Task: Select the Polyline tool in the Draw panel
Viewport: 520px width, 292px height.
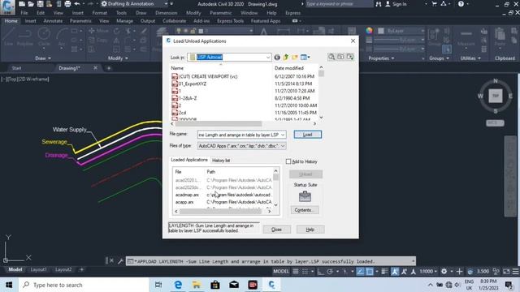Action: [25, 36]
